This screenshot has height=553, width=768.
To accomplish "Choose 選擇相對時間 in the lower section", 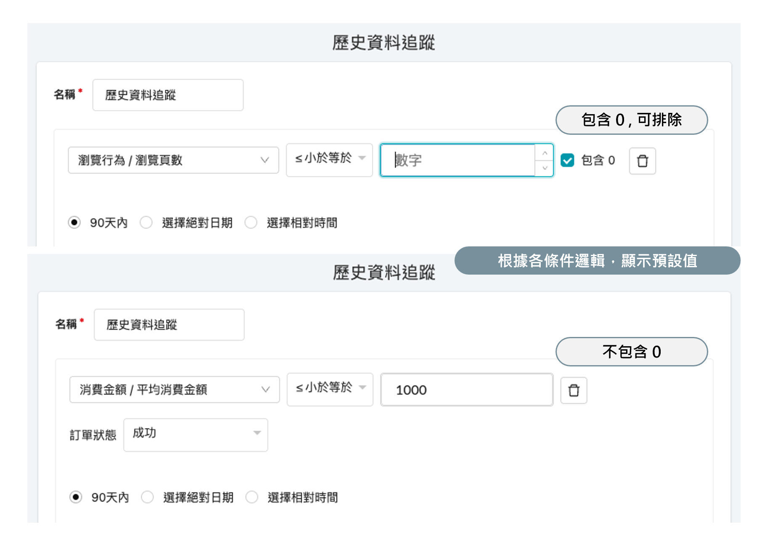I will tap(252, 497).
